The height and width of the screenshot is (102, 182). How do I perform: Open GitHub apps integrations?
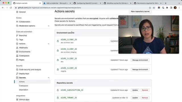coord(24,99)
